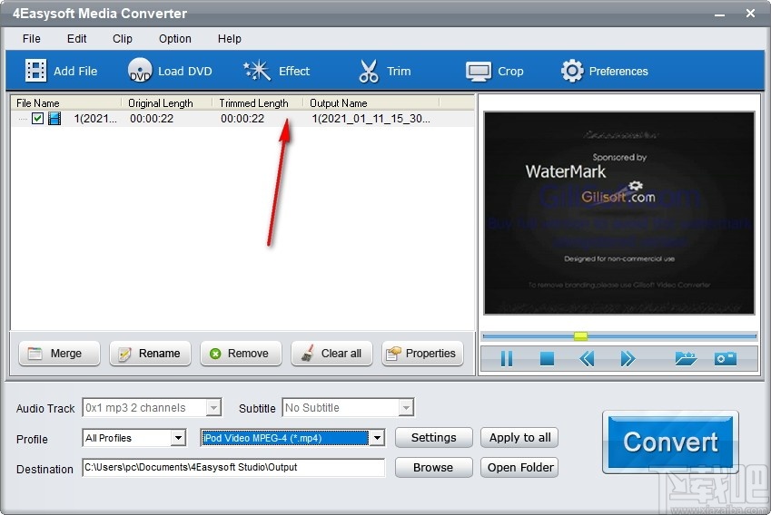The width and height of the screenshot is (771, 515).
Task: Open the Effect tool
Action: [277, 71]
